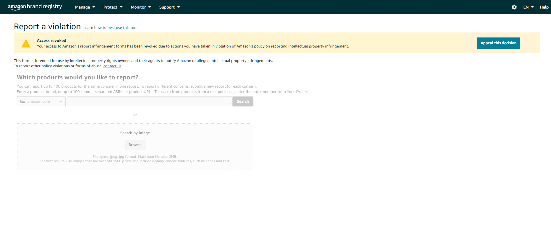Open the Monitor menu
Image resolution: width=551 pixels, height=249 pixels.
point(141,7)
